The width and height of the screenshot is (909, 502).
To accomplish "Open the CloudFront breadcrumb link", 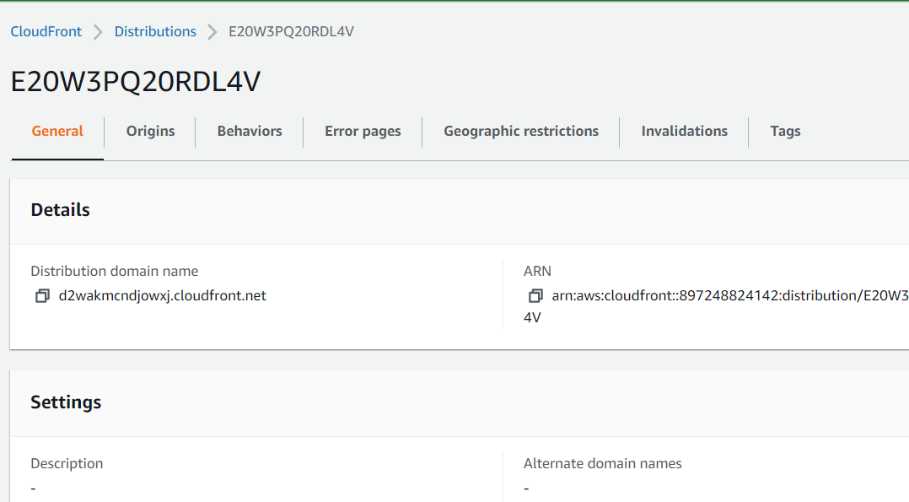I will 46,31.
